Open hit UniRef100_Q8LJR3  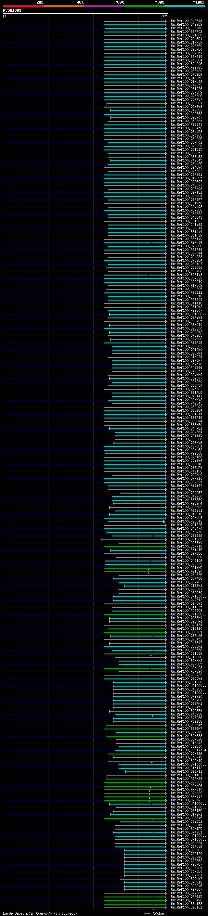[x=187, y=132]
